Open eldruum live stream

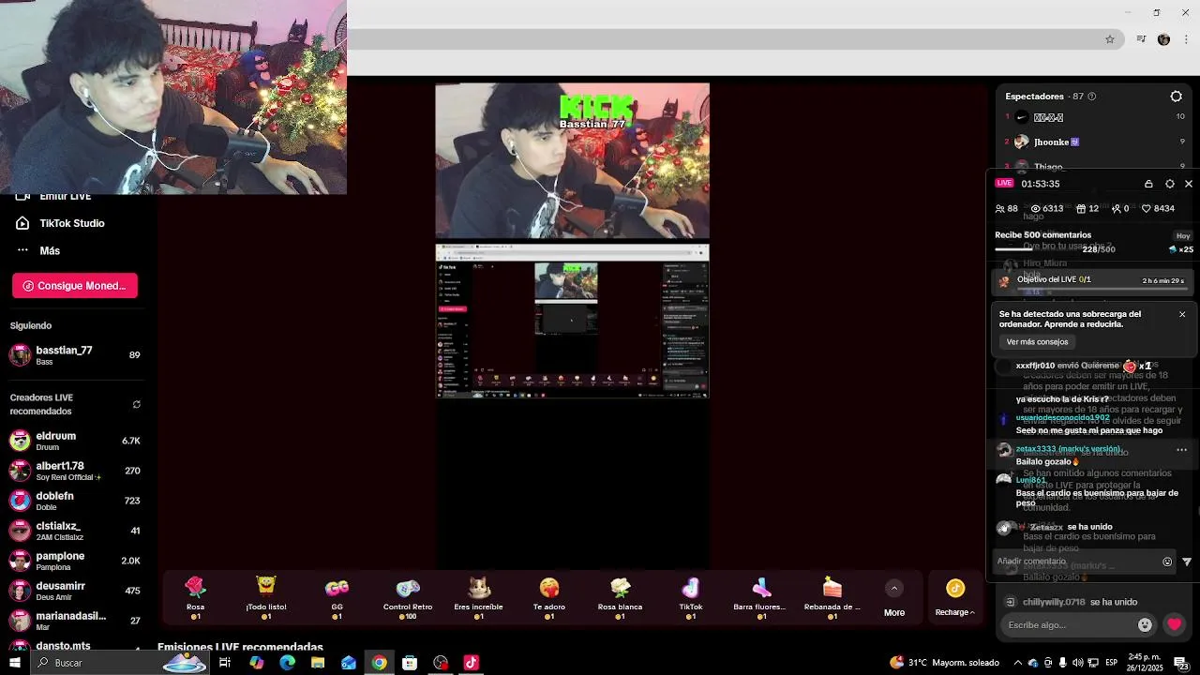tap(75, 441)
